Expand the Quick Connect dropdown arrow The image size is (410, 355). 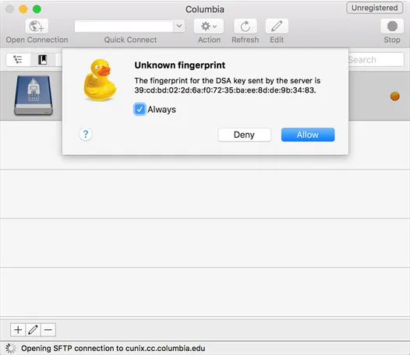[179, 26]
